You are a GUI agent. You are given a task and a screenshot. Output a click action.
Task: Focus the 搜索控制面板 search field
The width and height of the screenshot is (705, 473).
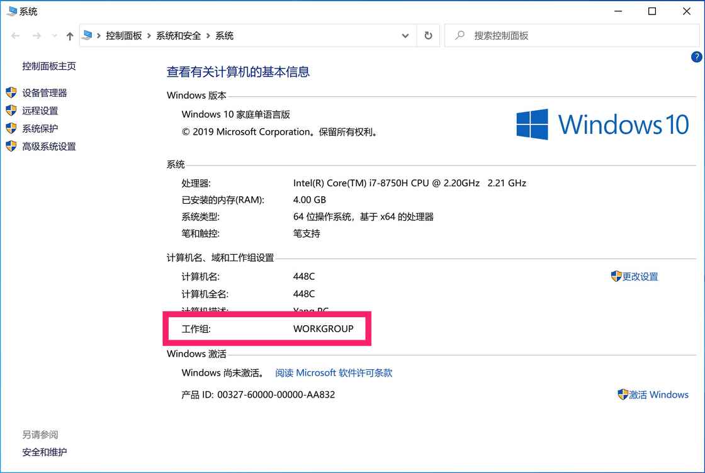[x=572, y=35]
